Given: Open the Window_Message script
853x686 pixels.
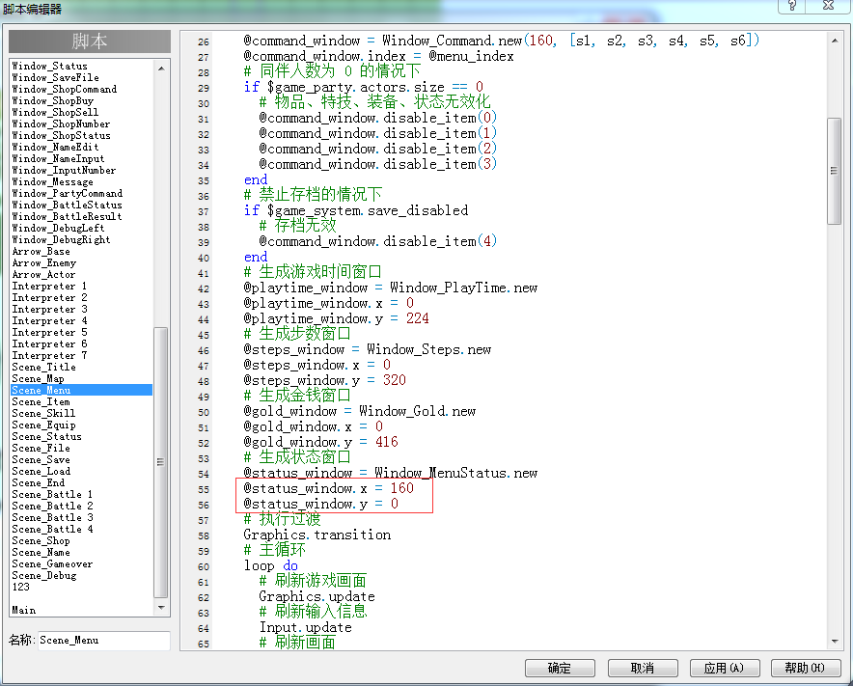Looking at the screenshot, I should point(53,181).
